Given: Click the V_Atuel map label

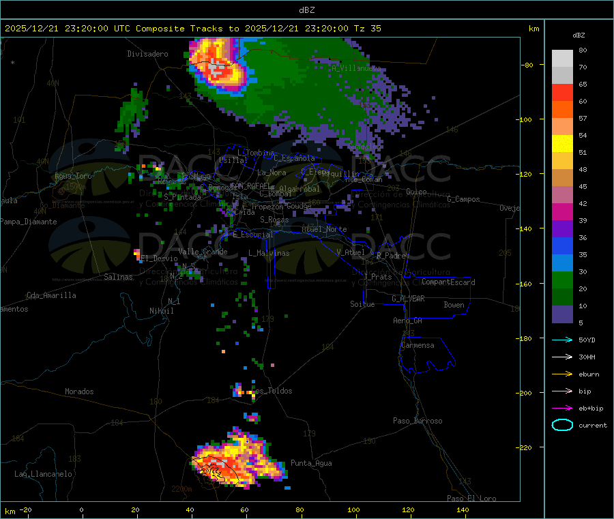Looking at the screenshot, I should [351, 252].
